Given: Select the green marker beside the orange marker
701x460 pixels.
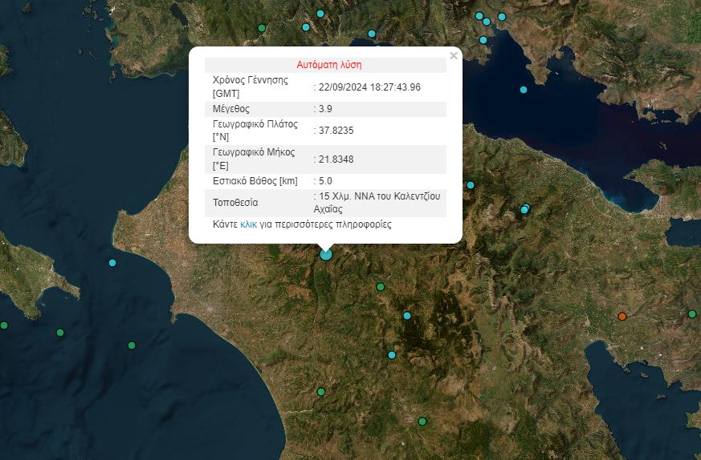Looking at the screenshot, I should [692, 314].
